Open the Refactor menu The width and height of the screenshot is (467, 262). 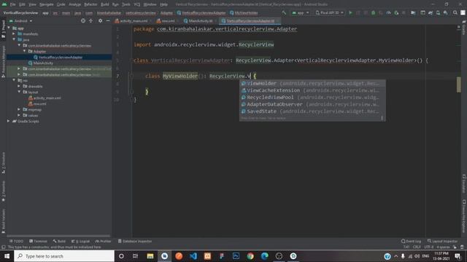click(x=90, y=4)
